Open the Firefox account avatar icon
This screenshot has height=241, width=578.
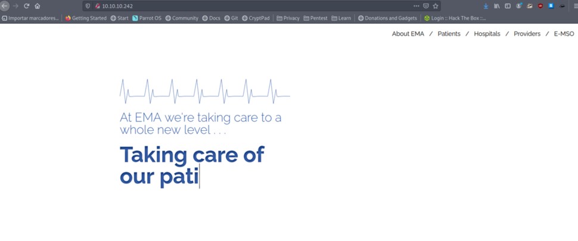pyautogui.click(x=518, y=6)
